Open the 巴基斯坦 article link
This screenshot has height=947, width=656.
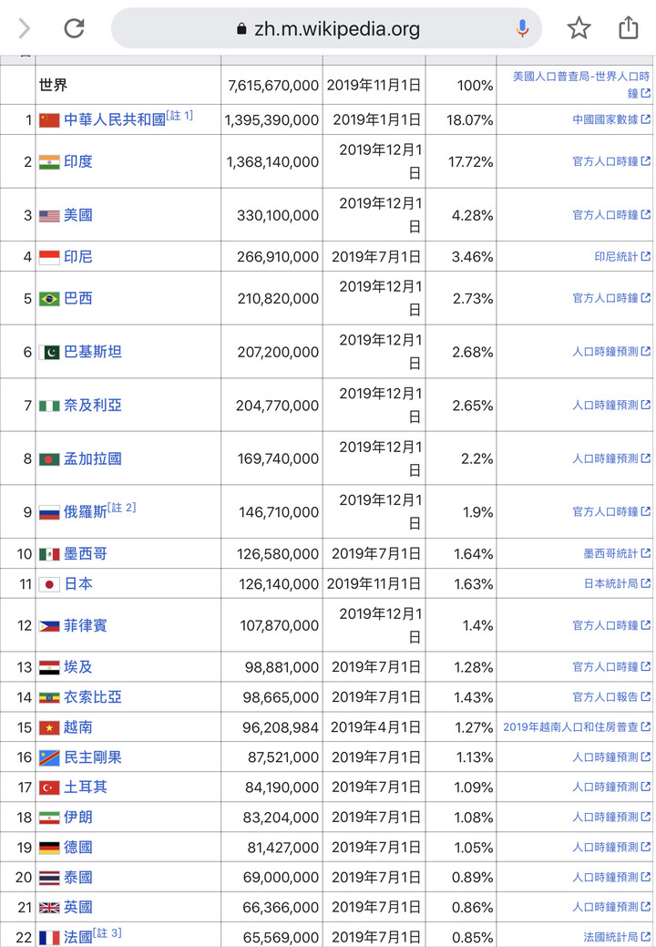click(x=93, y=352)
